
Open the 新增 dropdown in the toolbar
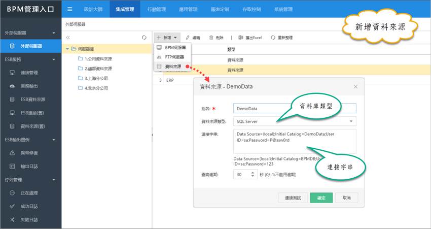pos(167,38)
